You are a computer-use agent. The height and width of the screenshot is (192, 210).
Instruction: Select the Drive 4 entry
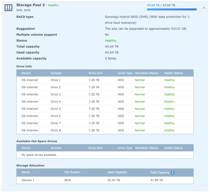coord(56,102)
